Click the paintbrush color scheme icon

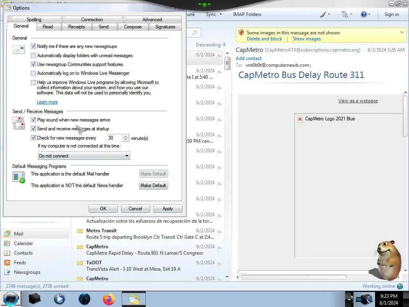click(x=323, y=14)
